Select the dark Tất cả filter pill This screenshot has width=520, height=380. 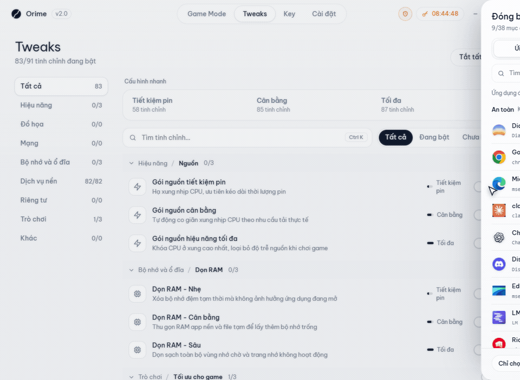pyautogui.click(x=395, y=137)
